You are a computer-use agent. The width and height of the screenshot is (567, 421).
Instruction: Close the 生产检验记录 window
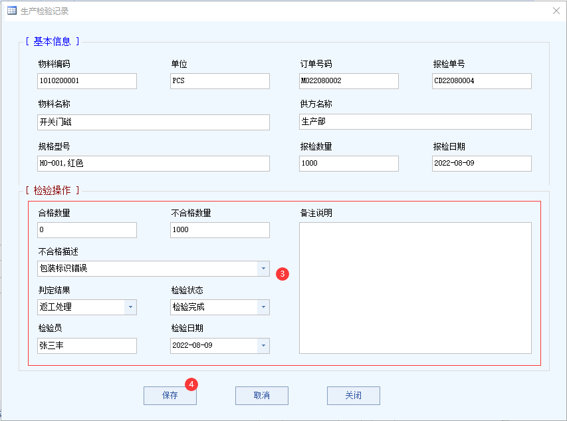click(x=556, y=11)
